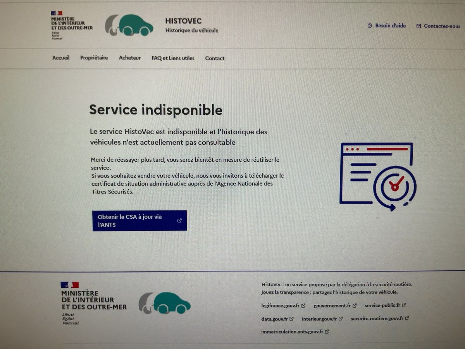Image resolution: width=465 pixels, height=349 pixels.
Task: Click external link icon on CSA button
Action: [x=179, y=221]
